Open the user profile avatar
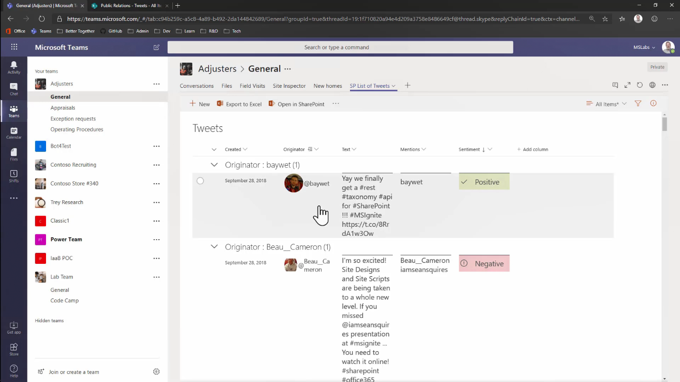Viewport: 680px width, 382px height. coord(668,47)
